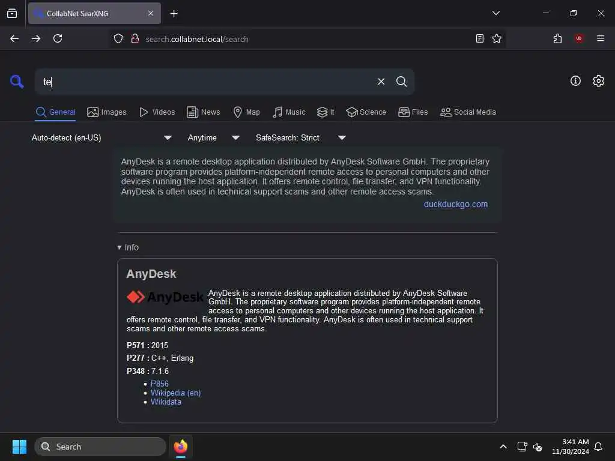Toggle reader view icon
Screen dimensions: 615x461
(x=480, y=38)
